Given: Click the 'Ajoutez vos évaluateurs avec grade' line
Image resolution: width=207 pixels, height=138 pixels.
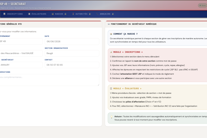Looking at the screenshot, I should pos(141,97).
